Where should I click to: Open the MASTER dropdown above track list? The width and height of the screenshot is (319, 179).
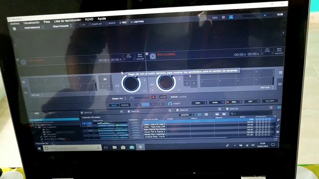(x=186, y=115)
